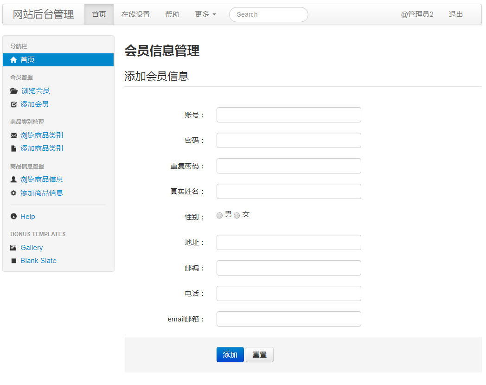Select the highlighted 首页 sidebar item
Viewport: 486px width, 385px height.
[x=58, y=60]
